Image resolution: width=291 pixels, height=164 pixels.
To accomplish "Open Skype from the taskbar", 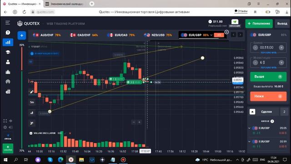I will pyautogui.click(x=50, y=160).
